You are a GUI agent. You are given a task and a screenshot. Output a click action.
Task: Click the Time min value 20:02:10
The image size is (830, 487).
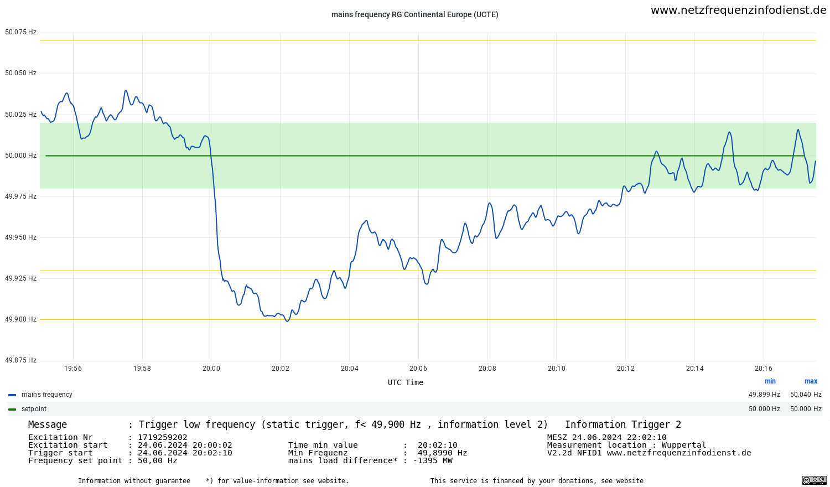[438, 445]
